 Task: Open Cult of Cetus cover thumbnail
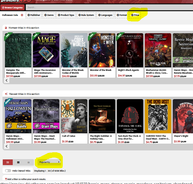(x=74, y=116)
